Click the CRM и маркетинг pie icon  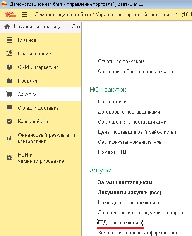(x=9, y=67)
